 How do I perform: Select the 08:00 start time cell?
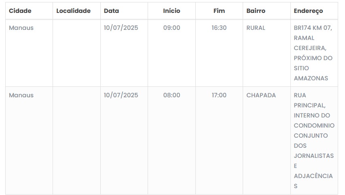[x=171, y=95]
